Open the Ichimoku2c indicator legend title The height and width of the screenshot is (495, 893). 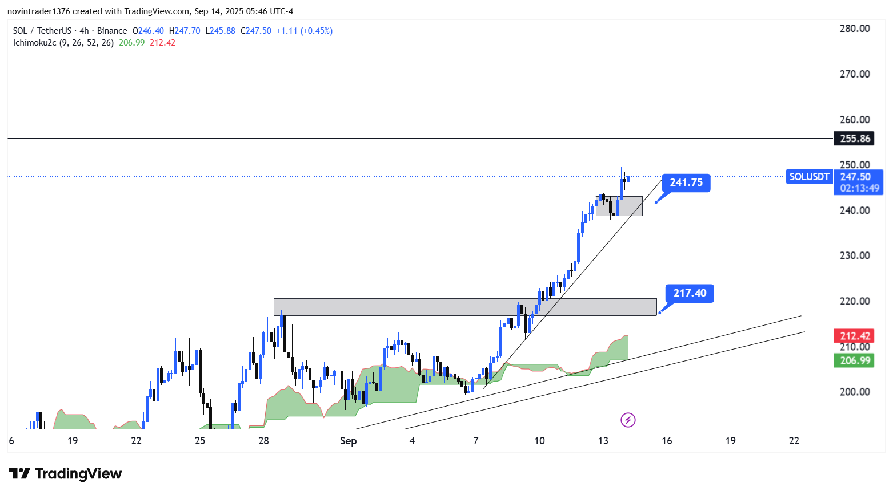click(35, 43)
